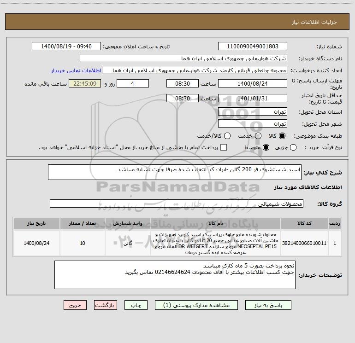Click the buyer organization name field
Image resolution: width=355 pixels, height=343 pixels.
pos(183,58)
